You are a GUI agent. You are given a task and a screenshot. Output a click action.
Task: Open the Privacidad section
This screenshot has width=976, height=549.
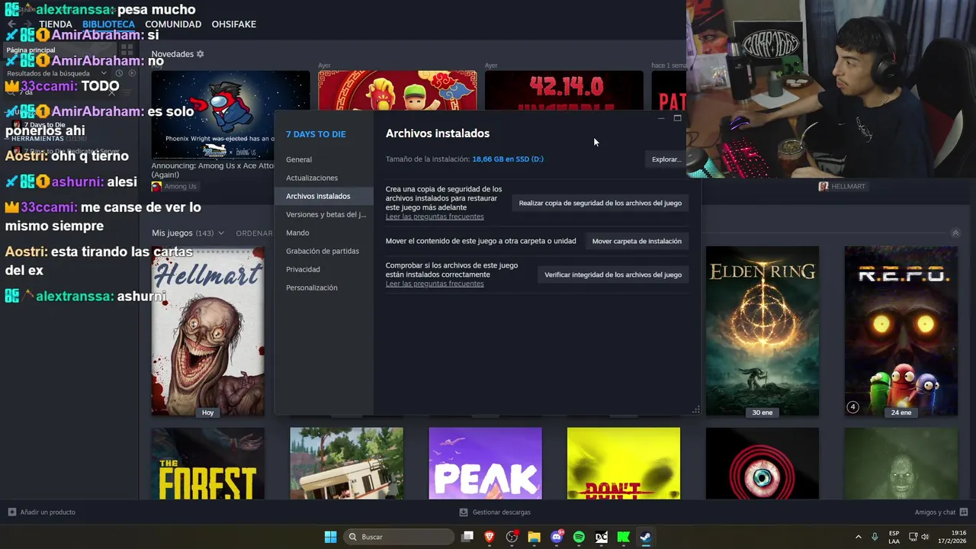[303, 269]
